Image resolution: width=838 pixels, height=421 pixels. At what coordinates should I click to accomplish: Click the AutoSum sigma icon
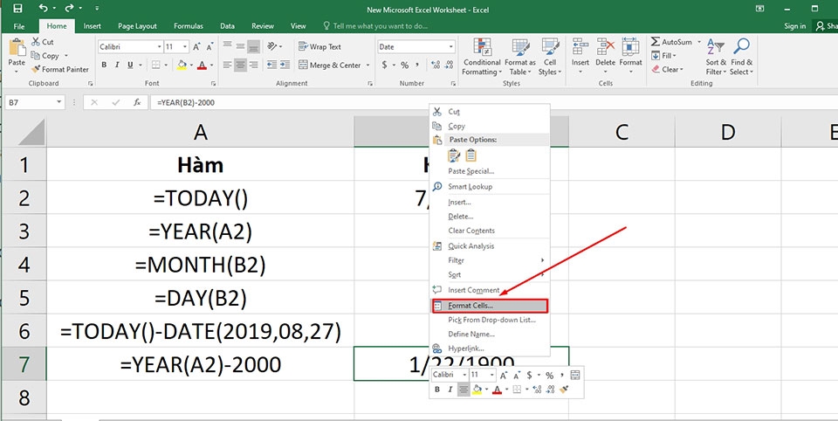pos(656,42)
